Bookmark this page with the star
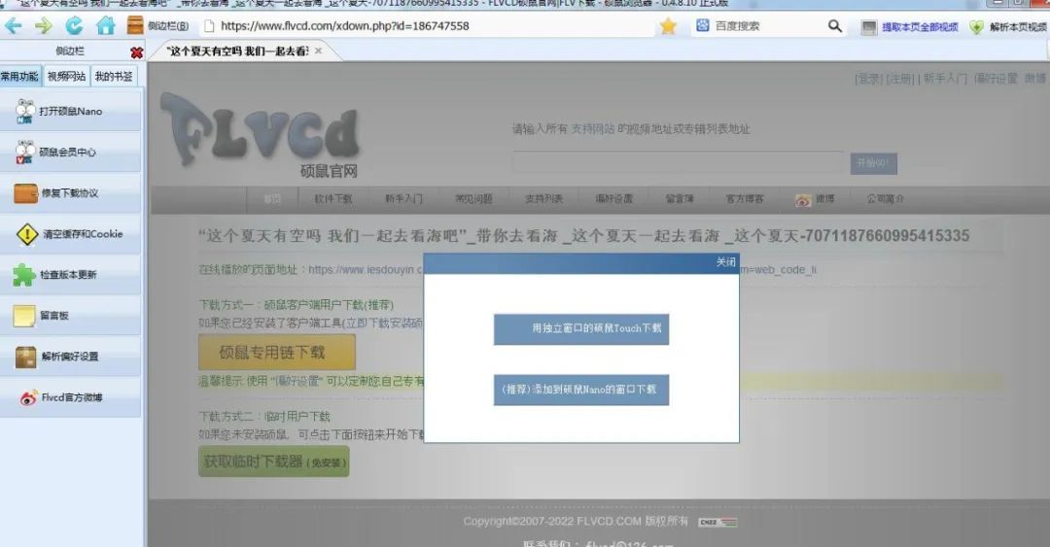The image size is (1050, 547). tap(668, 26)
